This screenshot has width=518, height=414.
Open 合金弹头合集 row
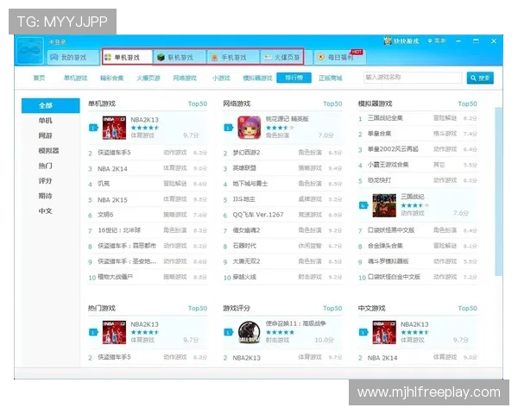[x=418, y=246]
